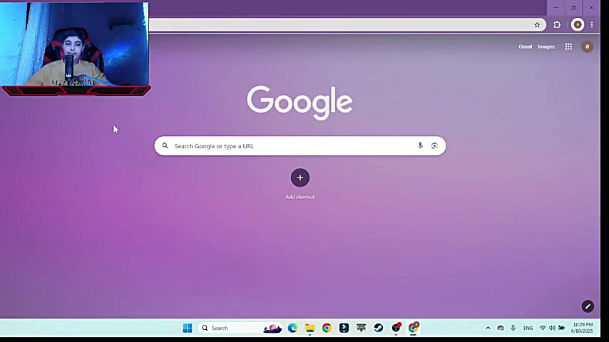Open the Google apps grid
Image resolution: width=609 pixels, height=342 pixels.
(x=568, y=46)
